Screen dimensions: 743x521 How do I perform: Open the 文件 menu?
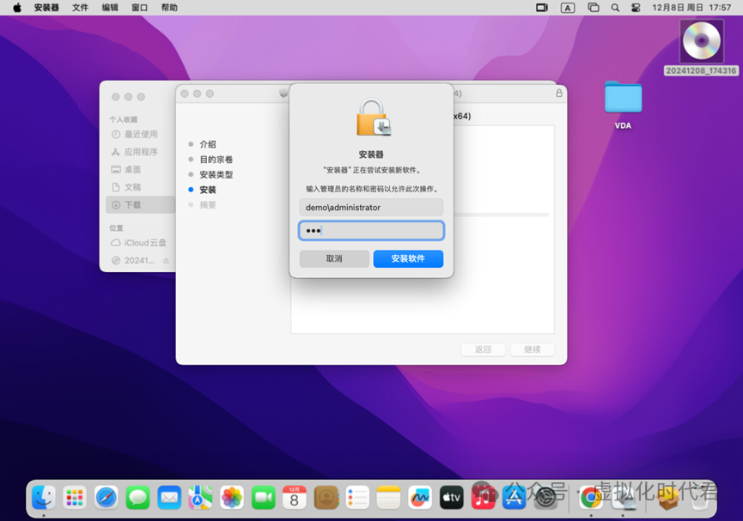click(80, 8)
